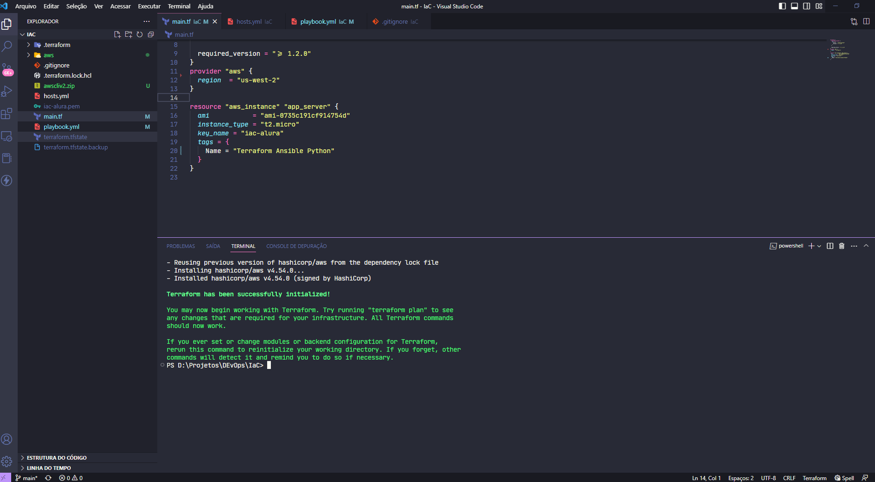Click errors and warnings count in status bar
The image size is (875, 482).
(71, 478)
